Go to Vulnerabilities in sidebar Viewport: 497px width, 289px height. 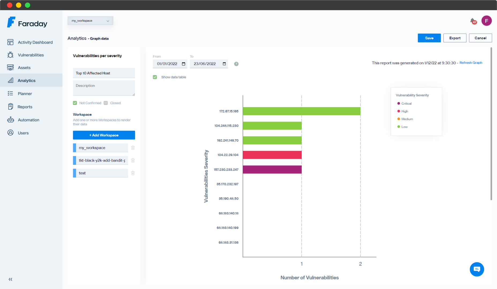pyautogui.click(x=31, y=55)
